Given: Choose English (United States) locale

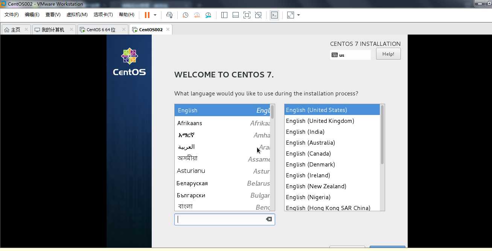Looking at the screenshot, I should (x=332, y=110).
